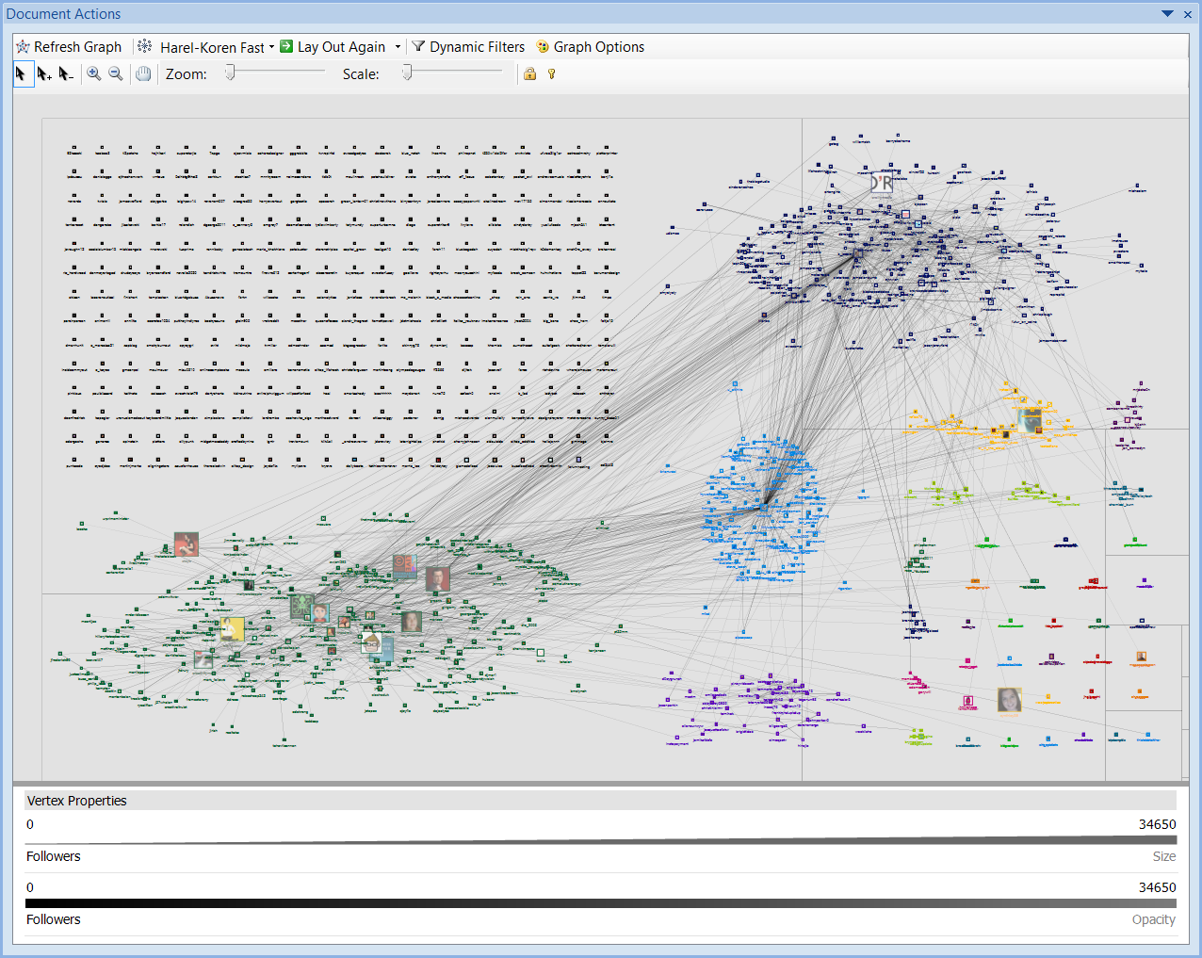Open the Document Actions pane dropdown arrow
The height and width of the screenshot is (958, 1202).
pyautogui.click(x=1167, y=14)
